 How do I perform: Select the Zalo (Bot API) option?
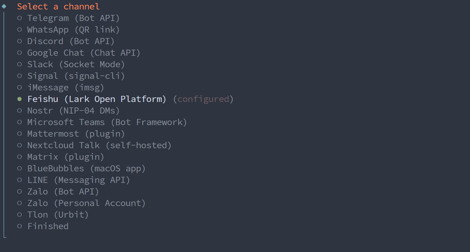(x=63, y=192)
